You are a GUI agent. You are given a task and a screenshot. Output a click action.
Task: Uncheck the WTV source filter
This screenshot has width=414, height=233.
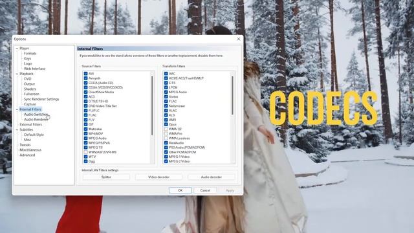pyautogui.click(x=85, y=157)
